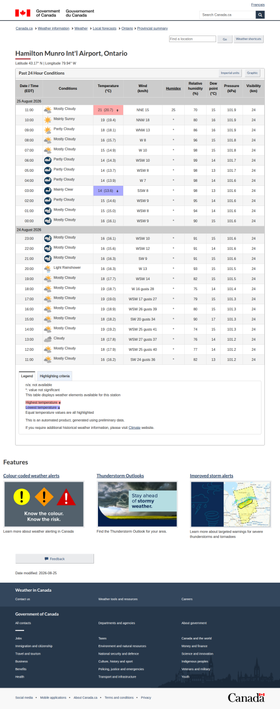Viewport: 280px width, 709px height.
Task: Open the Thunderstorm Outlooks link
Action: [120, 475]
